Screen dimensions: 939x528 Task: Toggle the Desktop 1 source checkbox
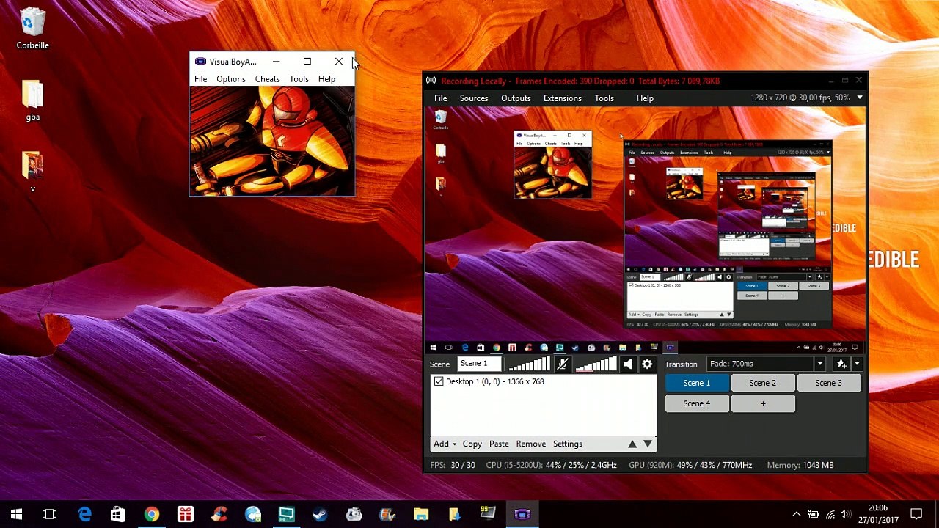pyautogui.click(x=439, y=381)
